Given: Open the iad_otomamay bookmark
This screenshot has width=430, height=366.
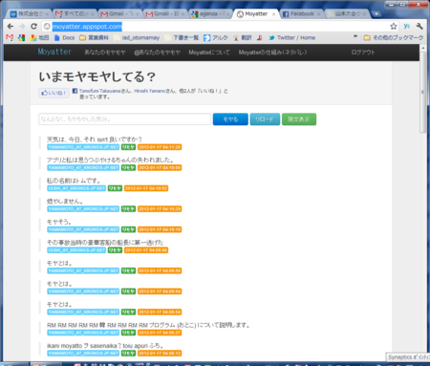Looking at the screenshot, I should click(137, 38).
